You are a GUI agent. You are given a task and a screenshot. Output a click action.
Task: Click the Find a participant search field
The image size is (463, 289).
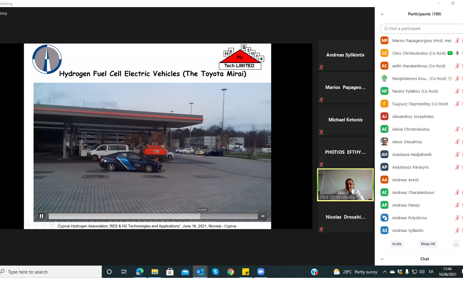pos(423,28)
